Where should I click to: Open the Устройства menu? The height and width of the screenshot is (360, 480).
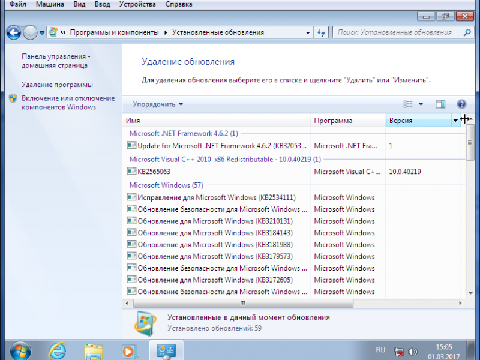(x=137, y=4)
